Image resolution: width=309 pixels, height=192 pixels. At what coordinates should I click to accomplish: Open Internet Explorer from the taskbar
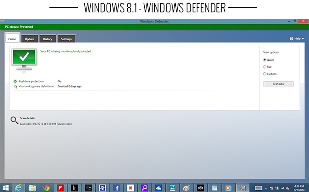click(18, 187)
